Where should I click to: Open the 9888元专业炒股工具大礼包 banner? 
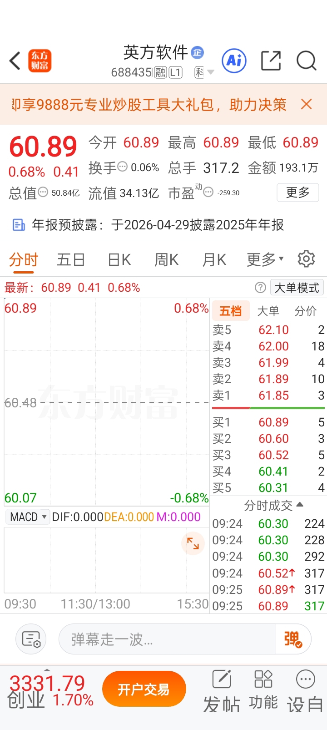point(149,105)
